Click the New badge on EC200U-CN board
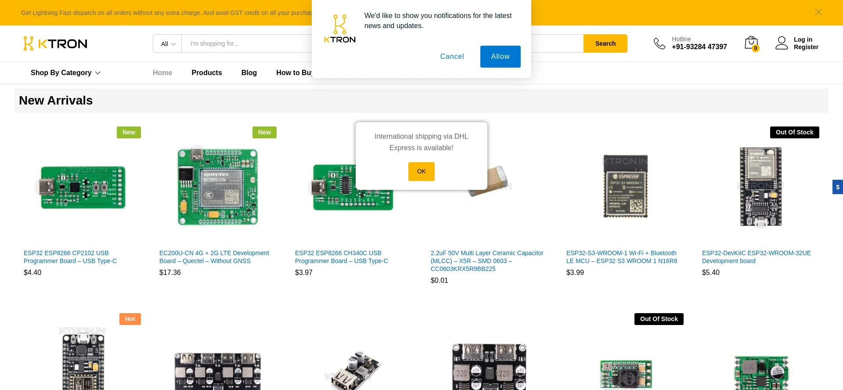Viewport: 843px width, 390px height. click(x=264, y=133)
